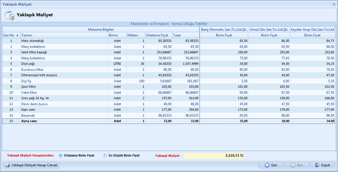Click the printer icon on Hesap Cetveli button

(x=8, y=165)
